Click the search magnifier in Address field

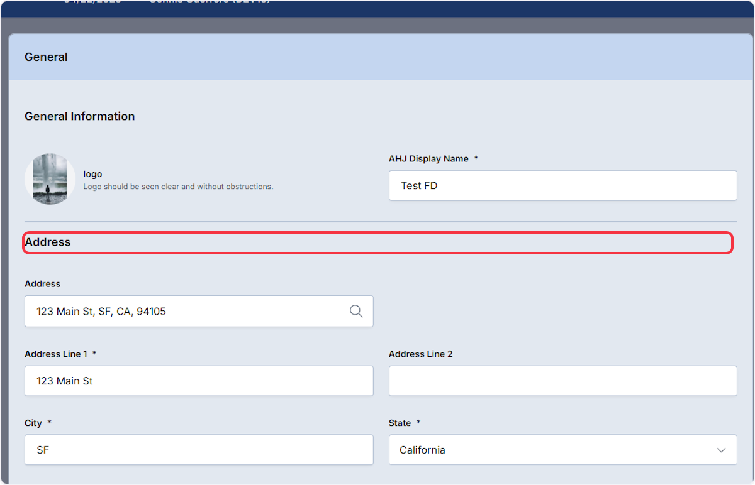[356, 311]
